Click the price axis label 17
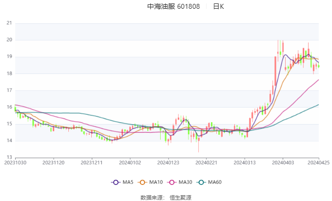332x201 pixels. coord(9,90)
